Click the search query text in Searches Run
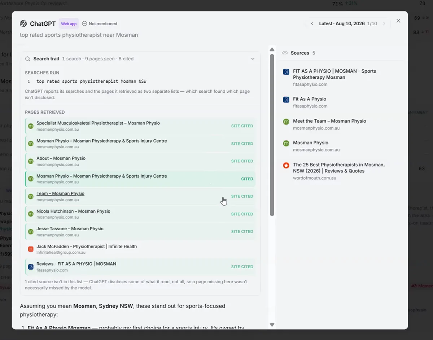The height and width of the screenshot is (340, 433). (91, 82)
